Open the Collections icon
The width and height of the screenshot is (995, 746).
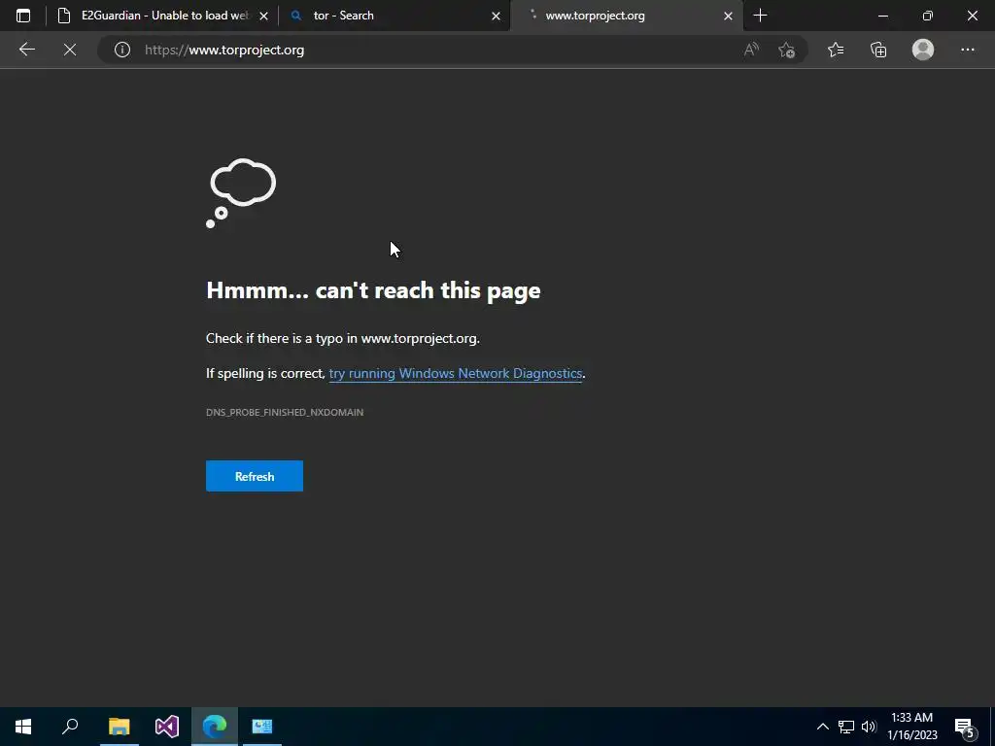coord(878,50)
